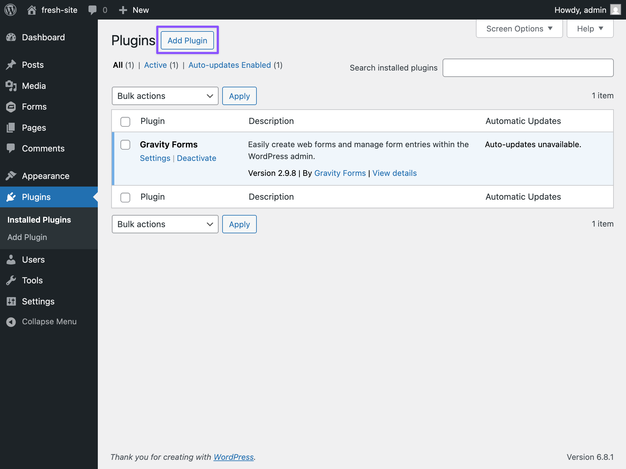Open Gravity Forms Settings link

pos(155,158)
